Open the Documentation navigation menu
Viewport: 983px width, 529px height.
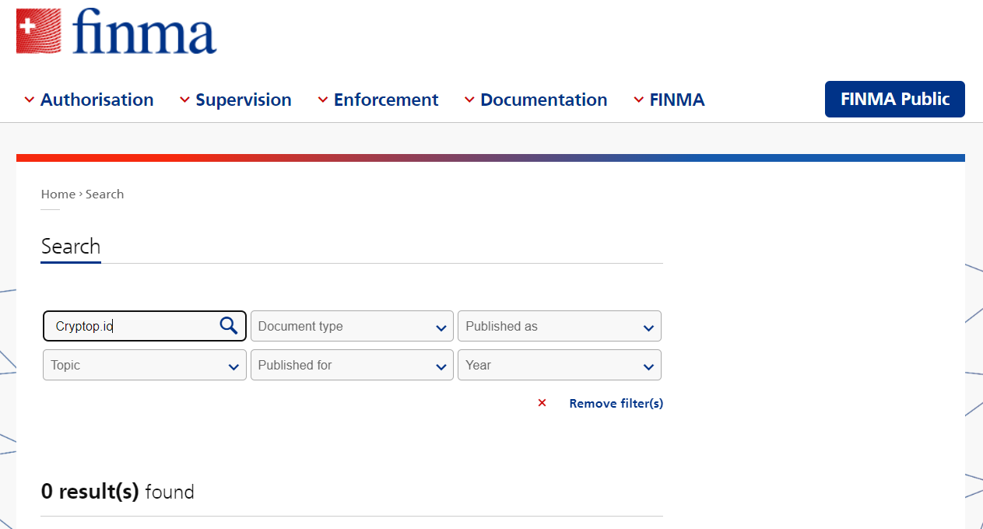[x=543, y=100]
